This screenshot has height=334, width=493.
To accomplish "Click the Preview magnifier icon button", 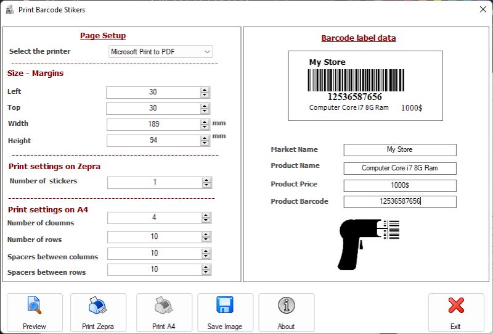I will pos(35,312).
